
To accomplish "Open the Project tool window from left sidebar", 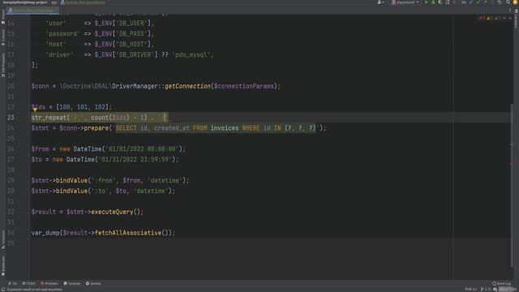I will tap(3, 16).
